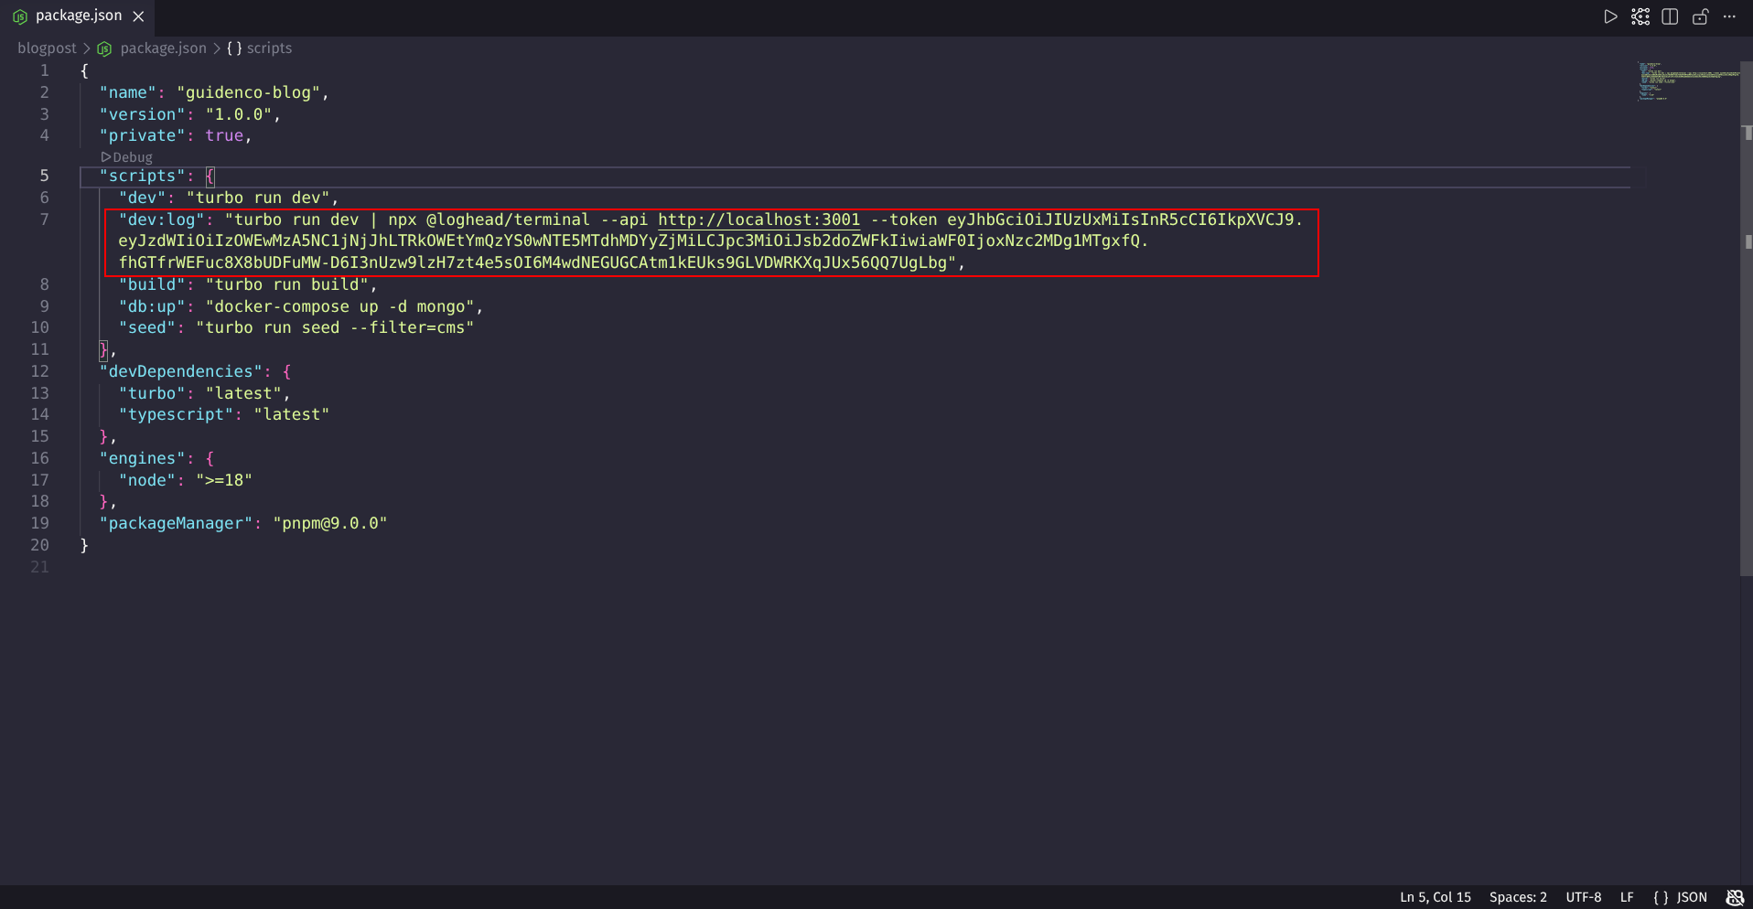Viewport: 1753px width, 909px height.
Task: Click the @loghead/terminal package text
Action: 508,219
